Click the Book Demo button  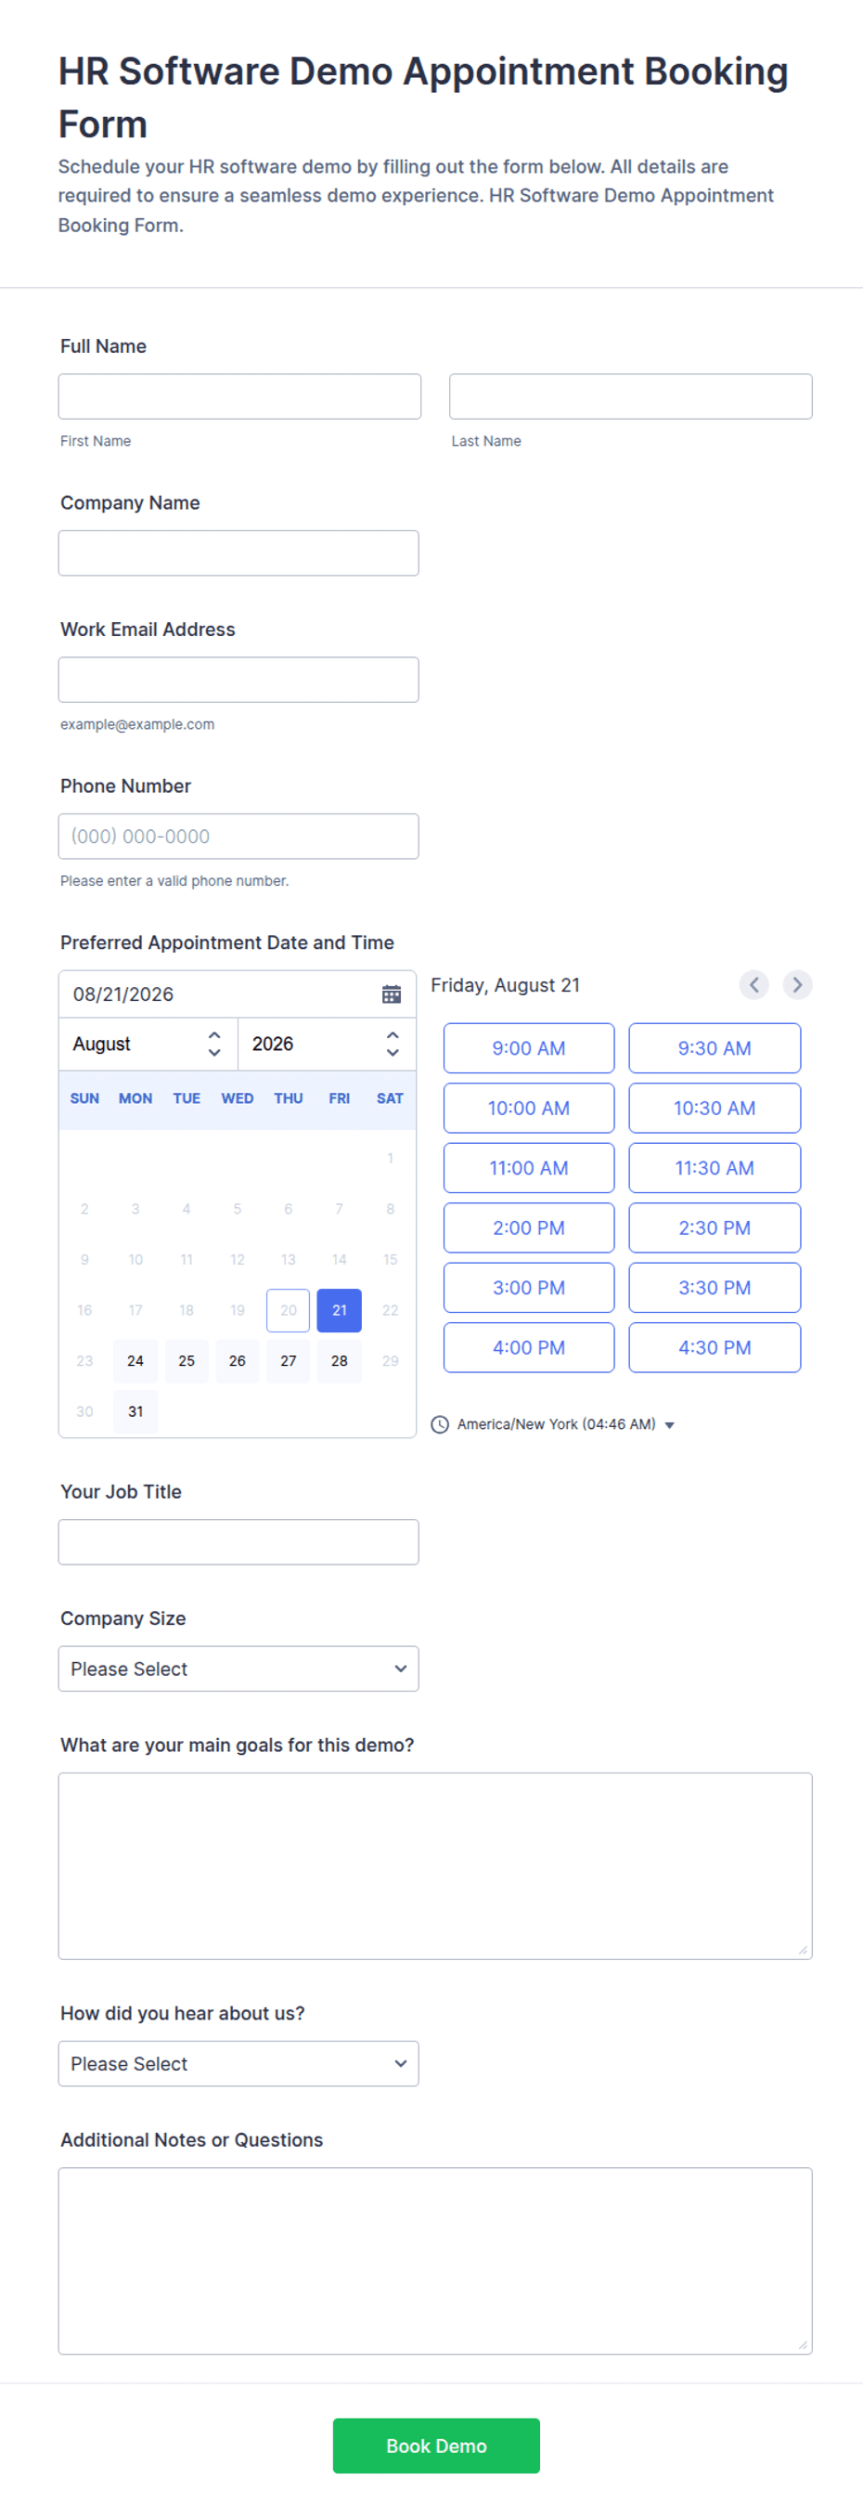436,2446
